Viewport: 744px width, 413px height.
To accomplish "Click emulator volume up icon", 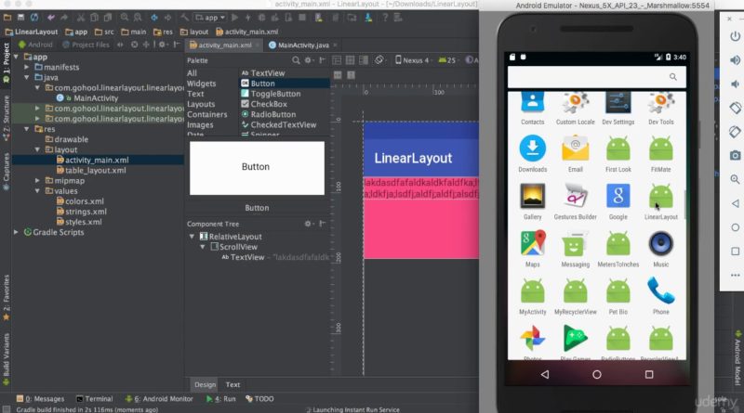I will coord(735,60).
